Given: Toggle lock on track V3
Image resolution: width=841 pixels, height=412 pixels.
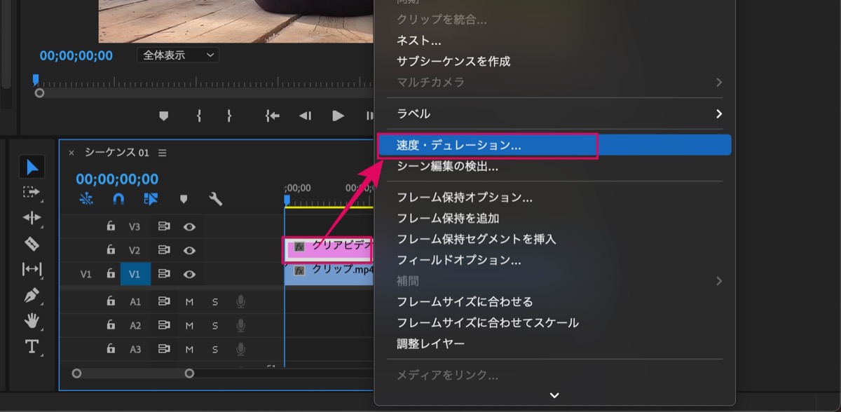Looking at the screenshot, I should 111,226.
